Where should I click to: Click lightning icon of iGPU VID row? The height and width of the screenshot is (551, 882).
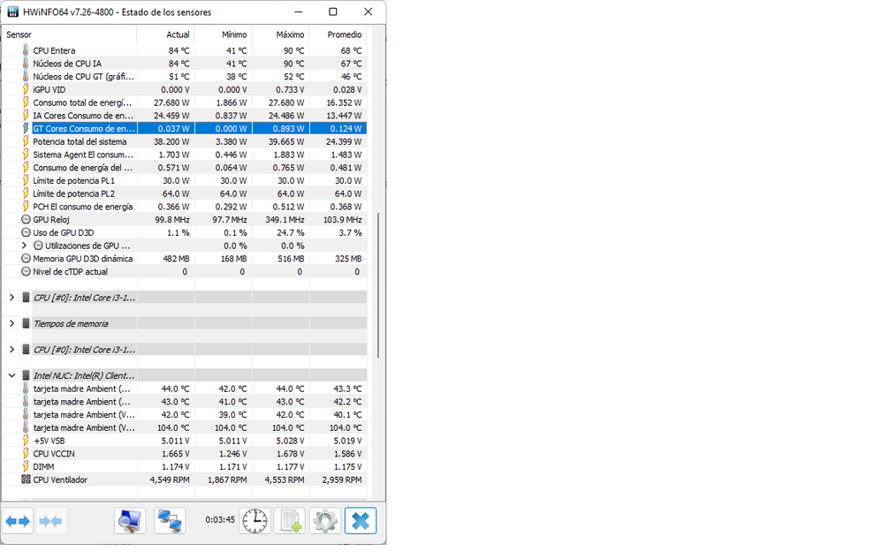(26, 89)
